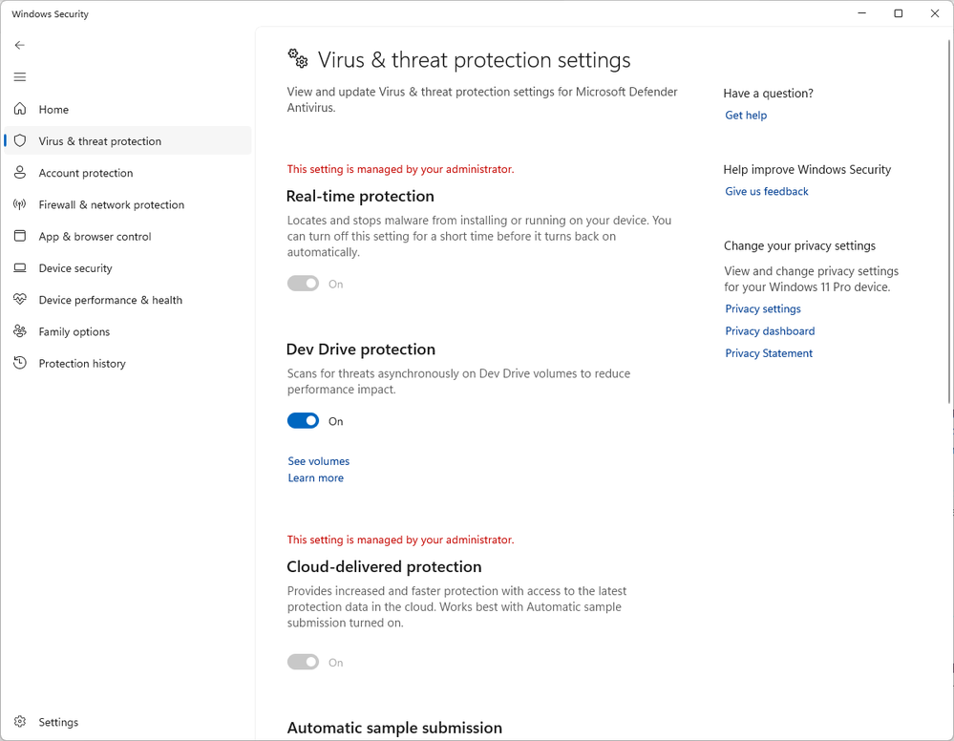Open the hamburger navigation menu icon

tap(20, 77)
